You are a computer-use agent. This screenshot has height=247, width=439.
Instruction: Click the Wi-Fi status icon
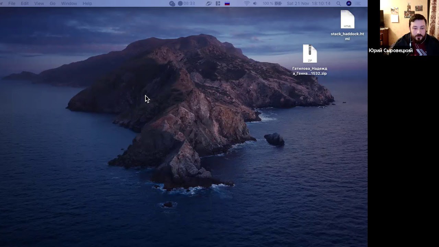coord(247,3)
